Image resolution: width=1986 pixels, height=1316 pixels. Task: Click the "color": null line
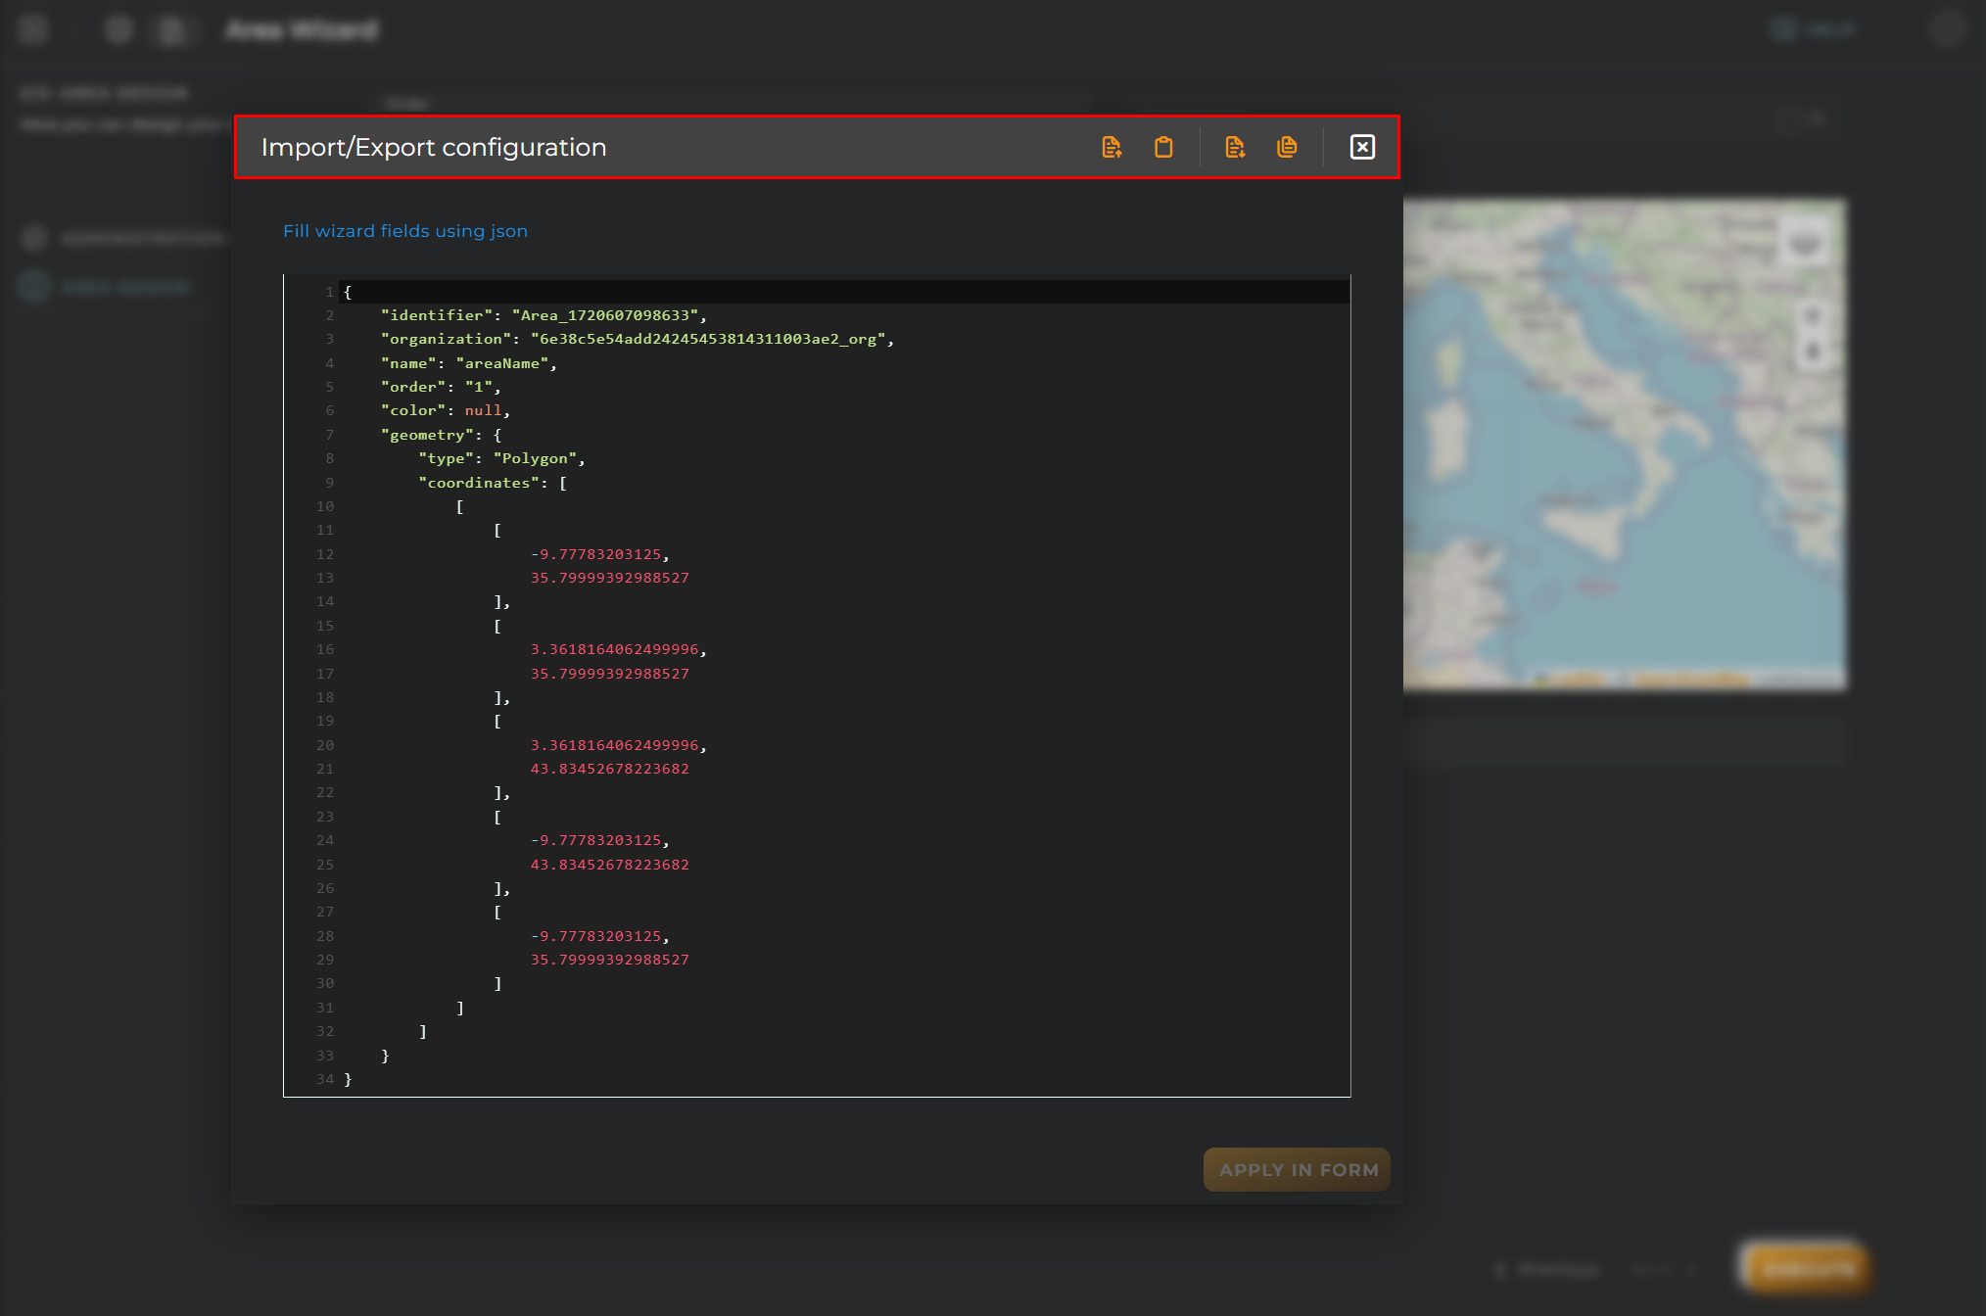[445, 410]
